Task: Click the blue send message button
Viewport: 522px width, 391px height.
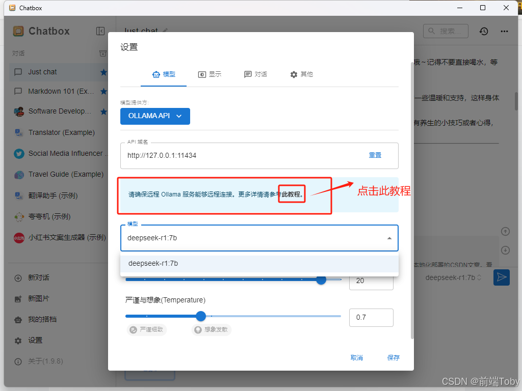Action: click(502, 277)
